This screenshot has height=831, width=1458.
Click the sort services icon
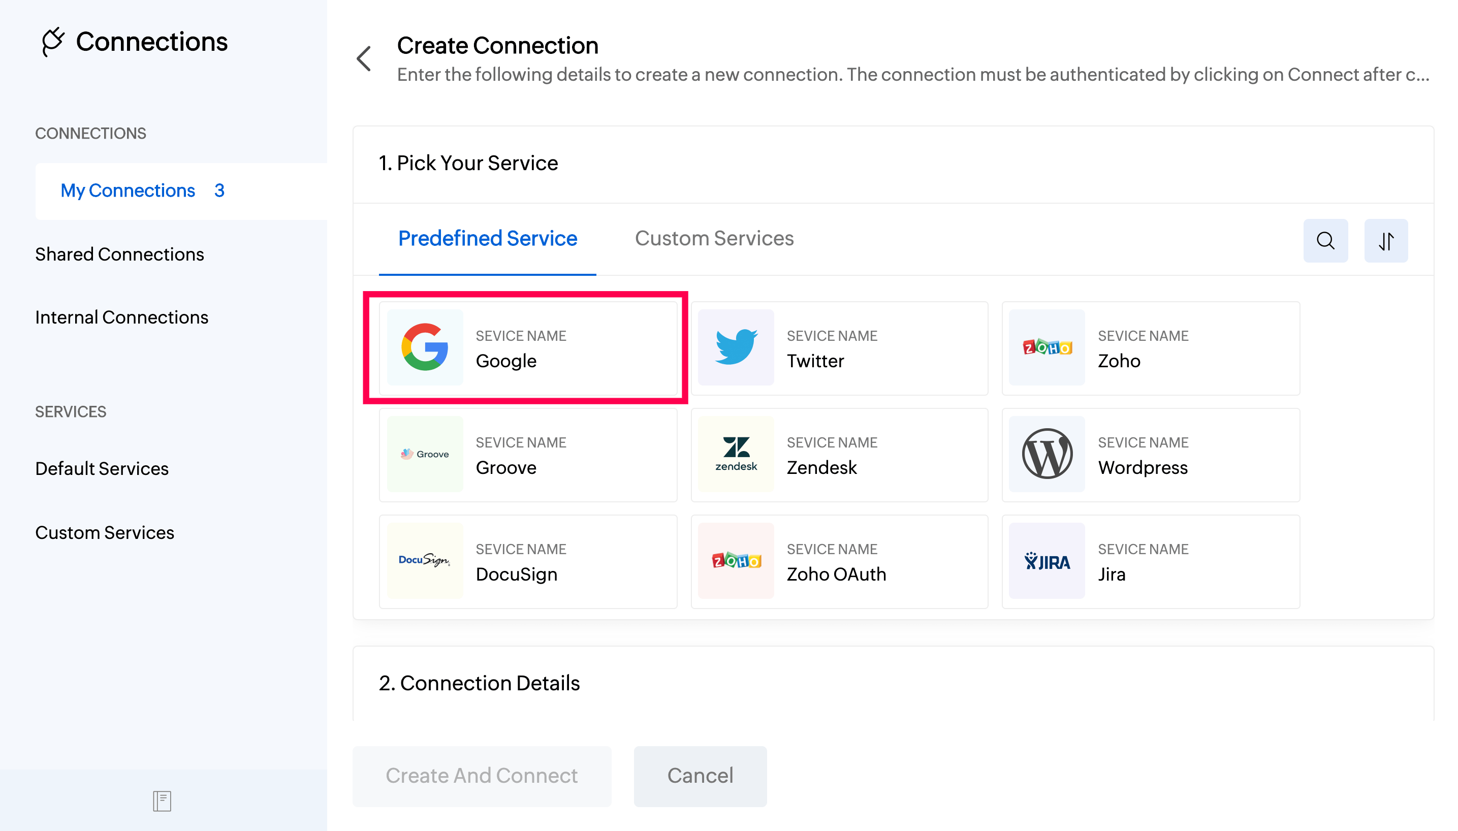point(1385,240)
